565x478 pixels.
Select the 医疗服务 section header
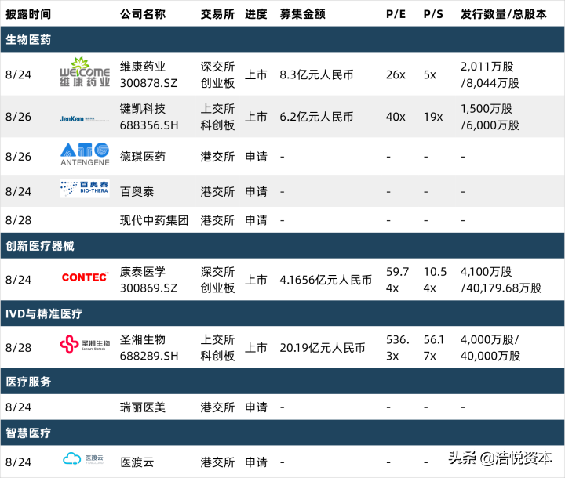pyautogui.click(x=282, y=382)
